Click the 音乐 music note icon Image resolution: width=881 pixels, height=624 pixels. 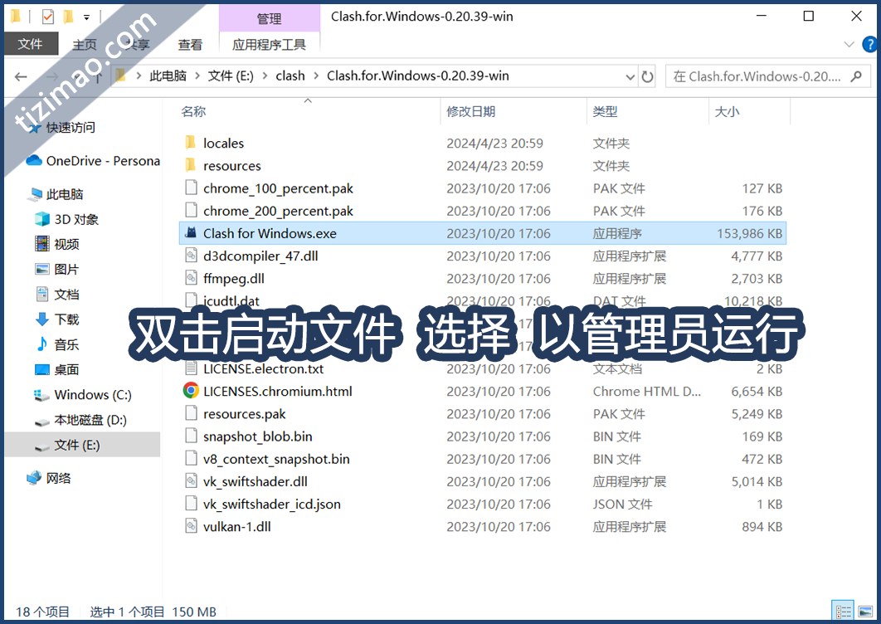[42, 344]
